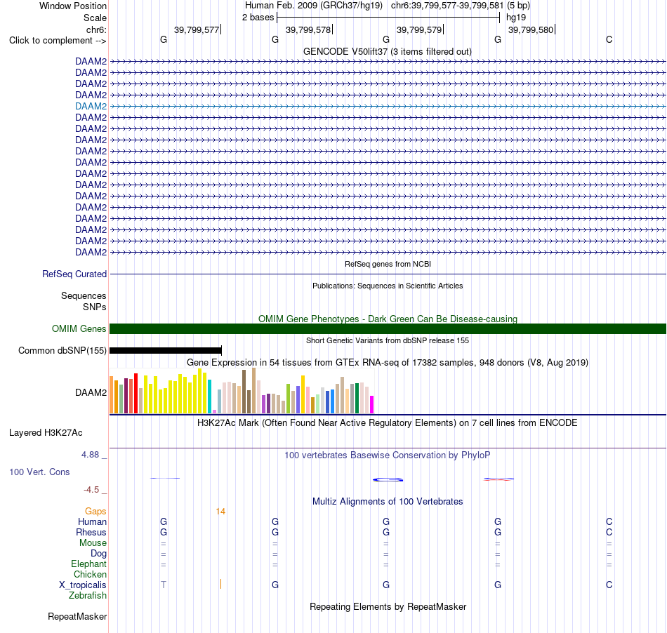Image resolution: width=667 pixels, height=633 pixels.
Task: Click the blue oval PhyloP conservation mark
Action: pyautogui.click(x=388, y=480)
